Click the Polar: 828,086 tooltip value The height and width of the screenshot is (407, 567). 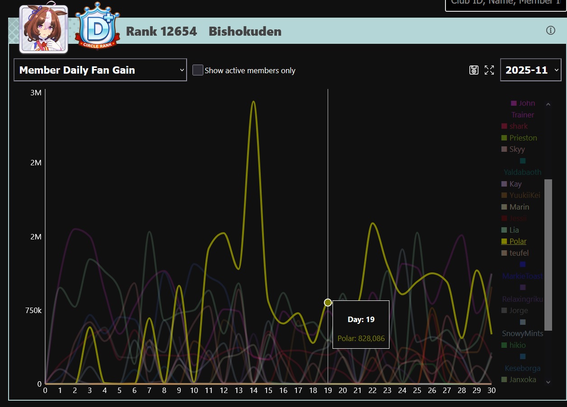click(361, 338)
